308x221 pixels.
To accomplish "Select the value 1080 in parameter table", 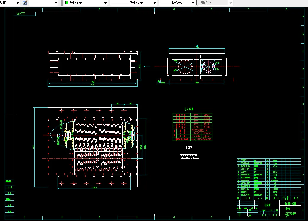I will 207,118.
